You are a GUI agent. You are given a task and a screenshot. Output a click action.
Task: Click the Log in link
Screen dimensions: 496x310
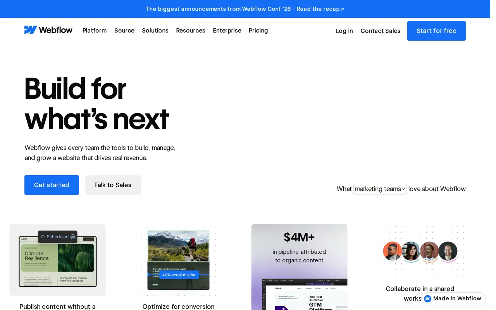pyautogui.click(x=344, y=31)
